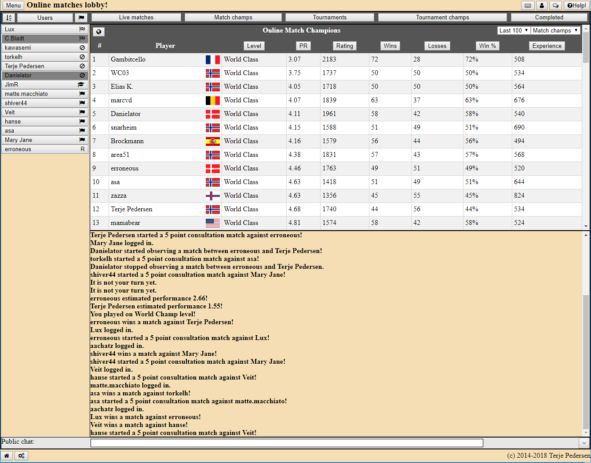Click the Danielator table row name
The width and height of the screenshot is (591, 463).
click(x=126, y=114)
